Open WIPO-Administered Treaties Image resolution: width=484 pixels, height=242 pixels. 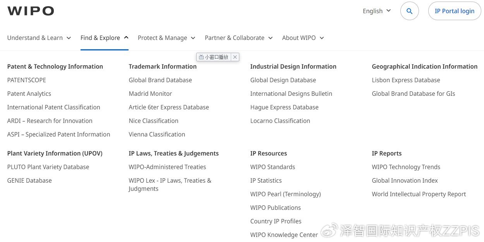[167, 167]
